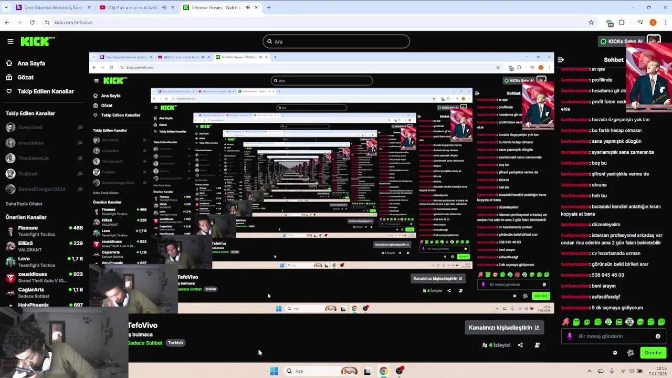Open Google Chrome from the taskbar

point(384,371)
